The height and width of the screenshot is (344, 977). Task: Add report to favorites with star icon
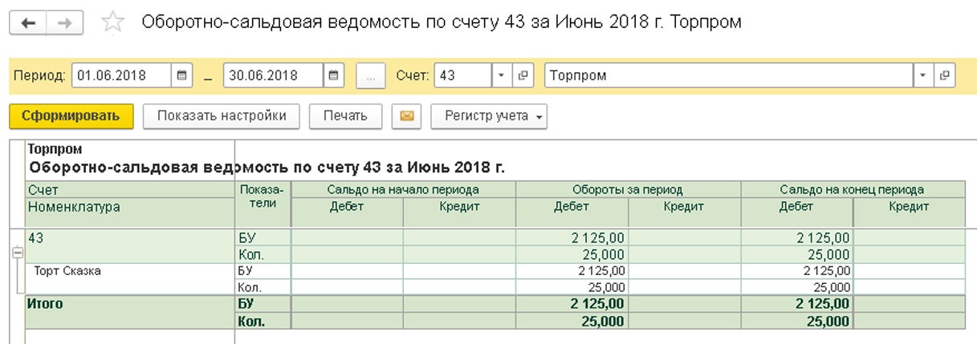point(113,22)
